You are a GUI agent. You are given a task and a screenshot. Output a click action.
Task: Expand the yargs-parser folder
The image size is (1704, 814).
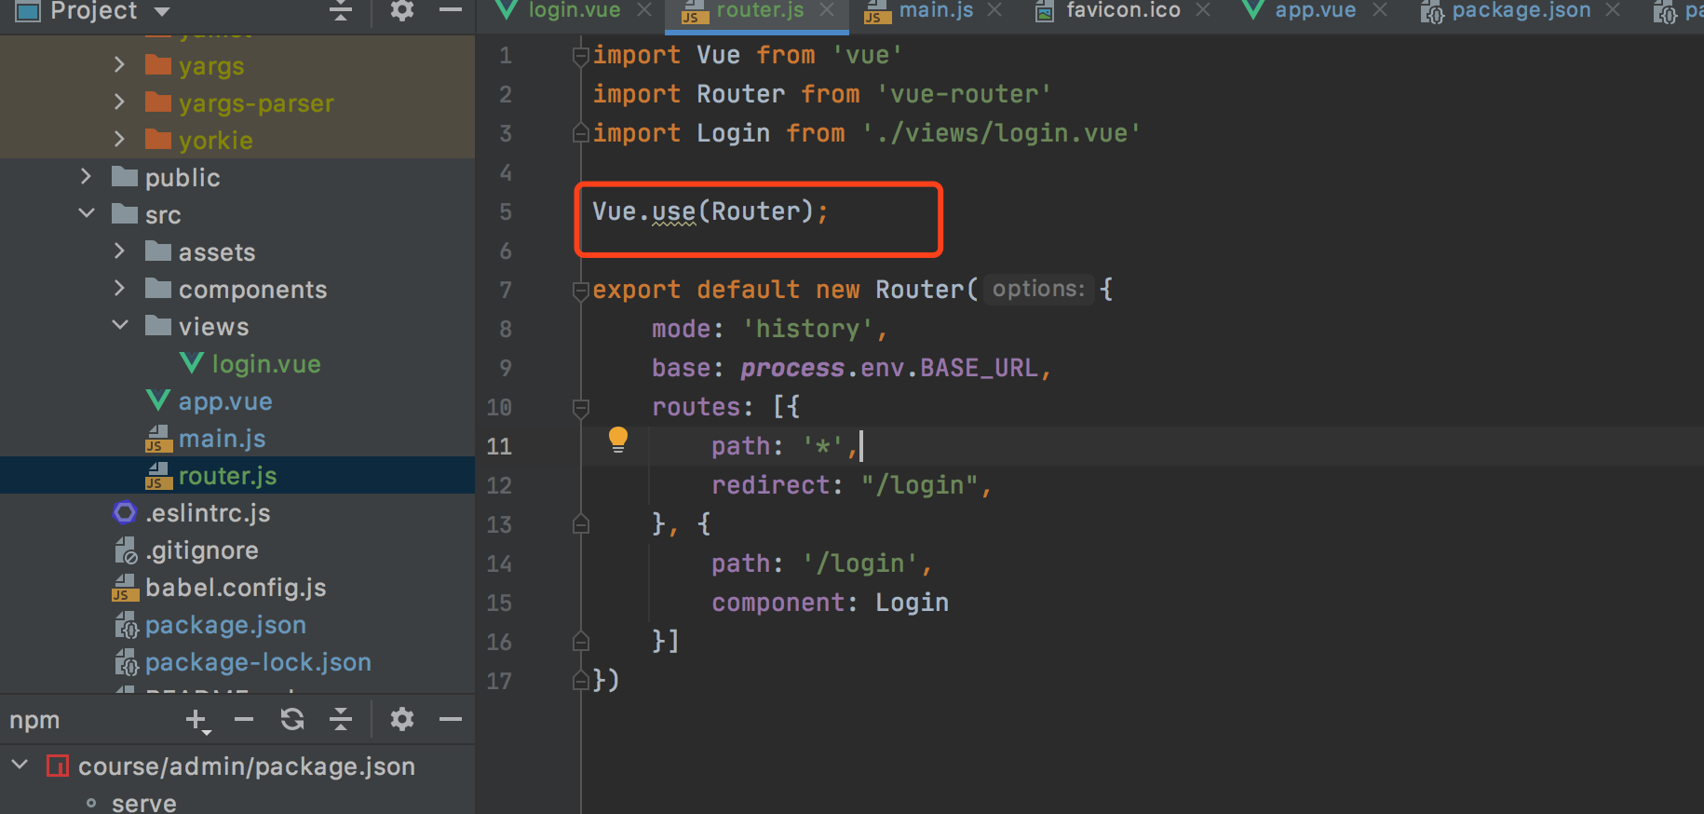click(x=119, y=102)
